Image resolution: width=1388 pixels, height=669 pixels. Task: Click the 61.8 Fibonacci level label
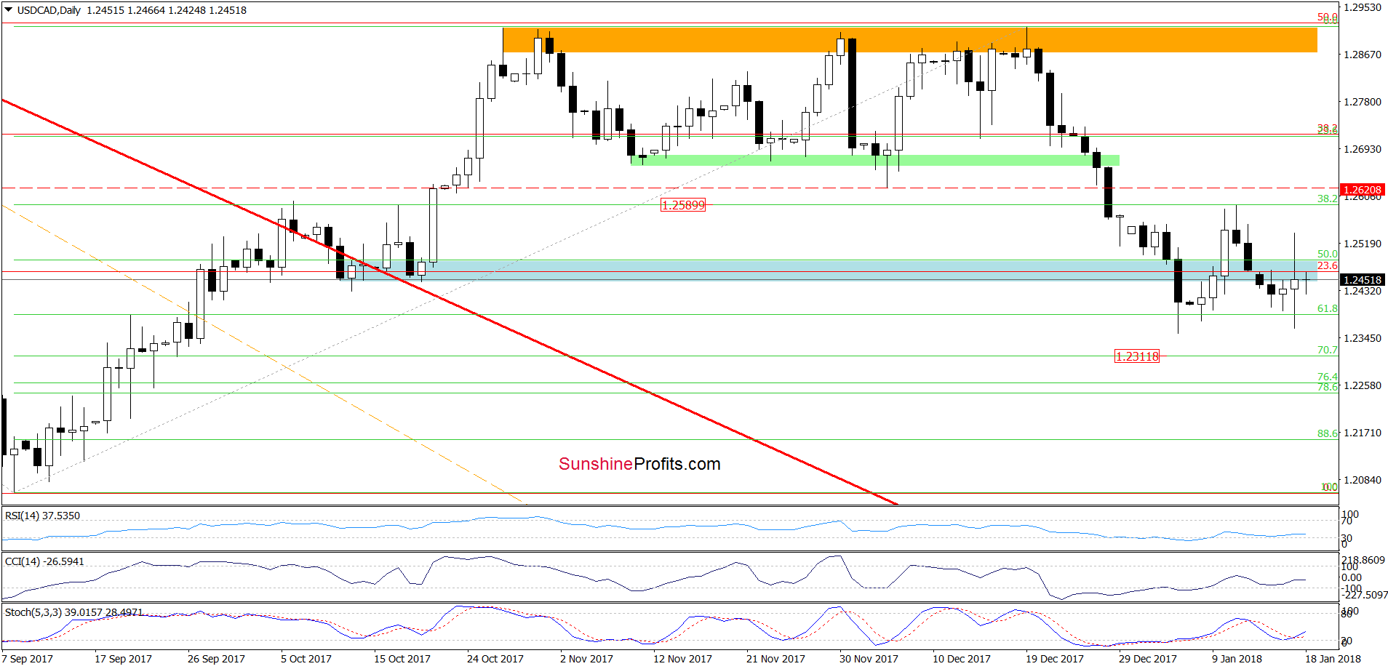tap(1327, 308)
